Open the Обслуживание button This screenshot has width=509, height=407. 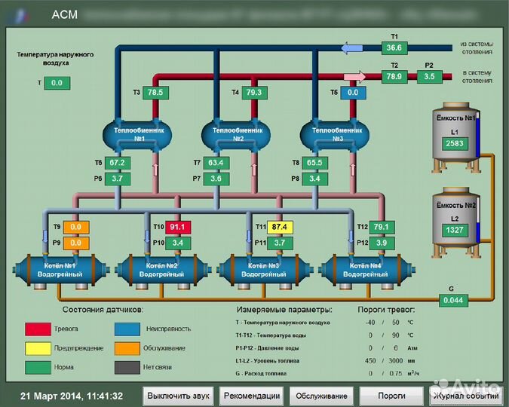click(321, 396)
